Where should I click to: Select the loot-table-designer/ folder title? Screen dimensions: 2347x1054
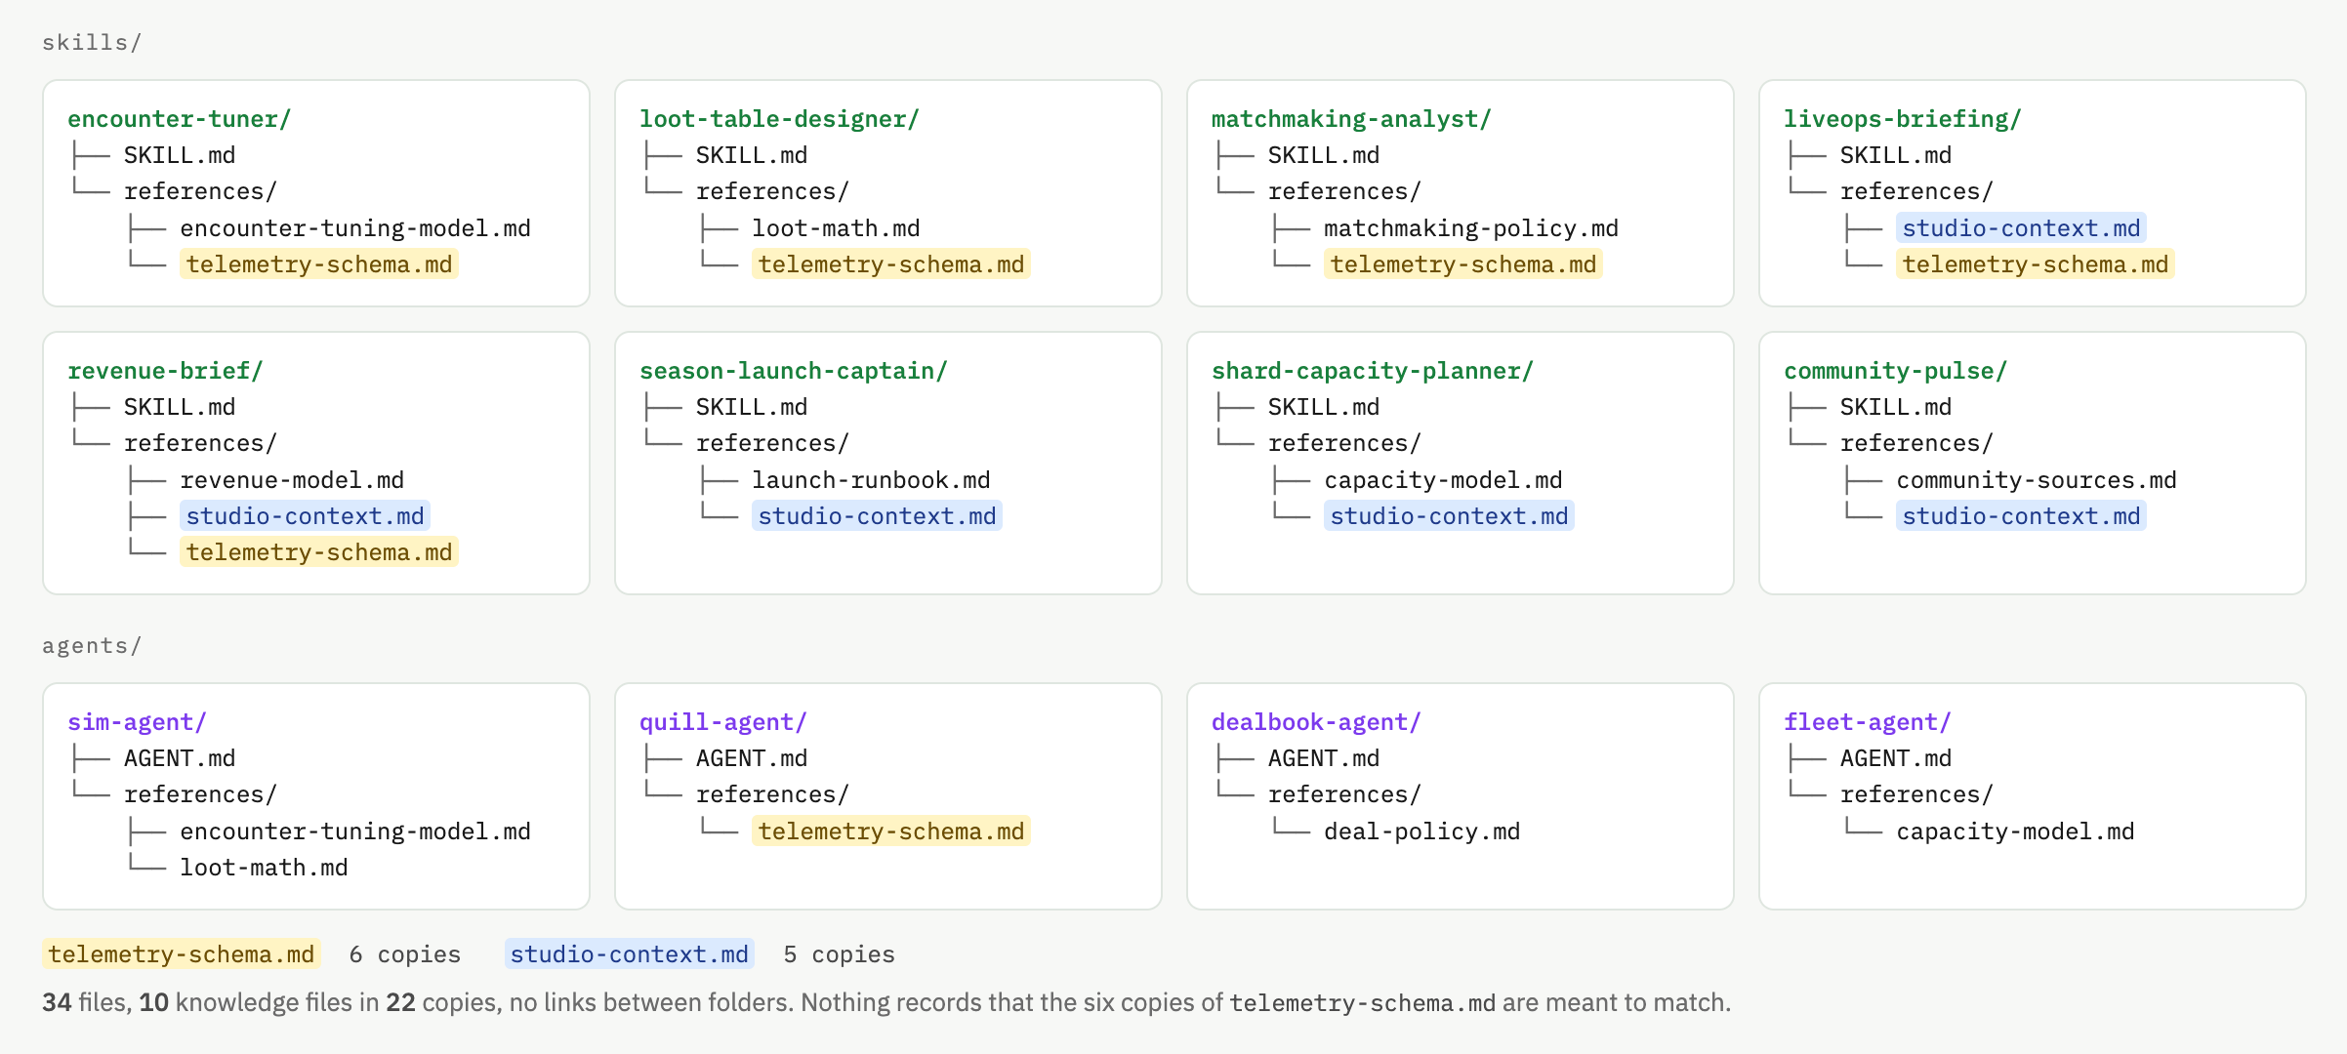pyautogui.click(x=779, y=119)
